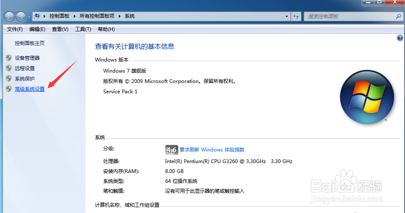Open 设备管理器 link
The width and height of the screenshot is (405, 213).
pyautogui.click(x=27, y=58)
